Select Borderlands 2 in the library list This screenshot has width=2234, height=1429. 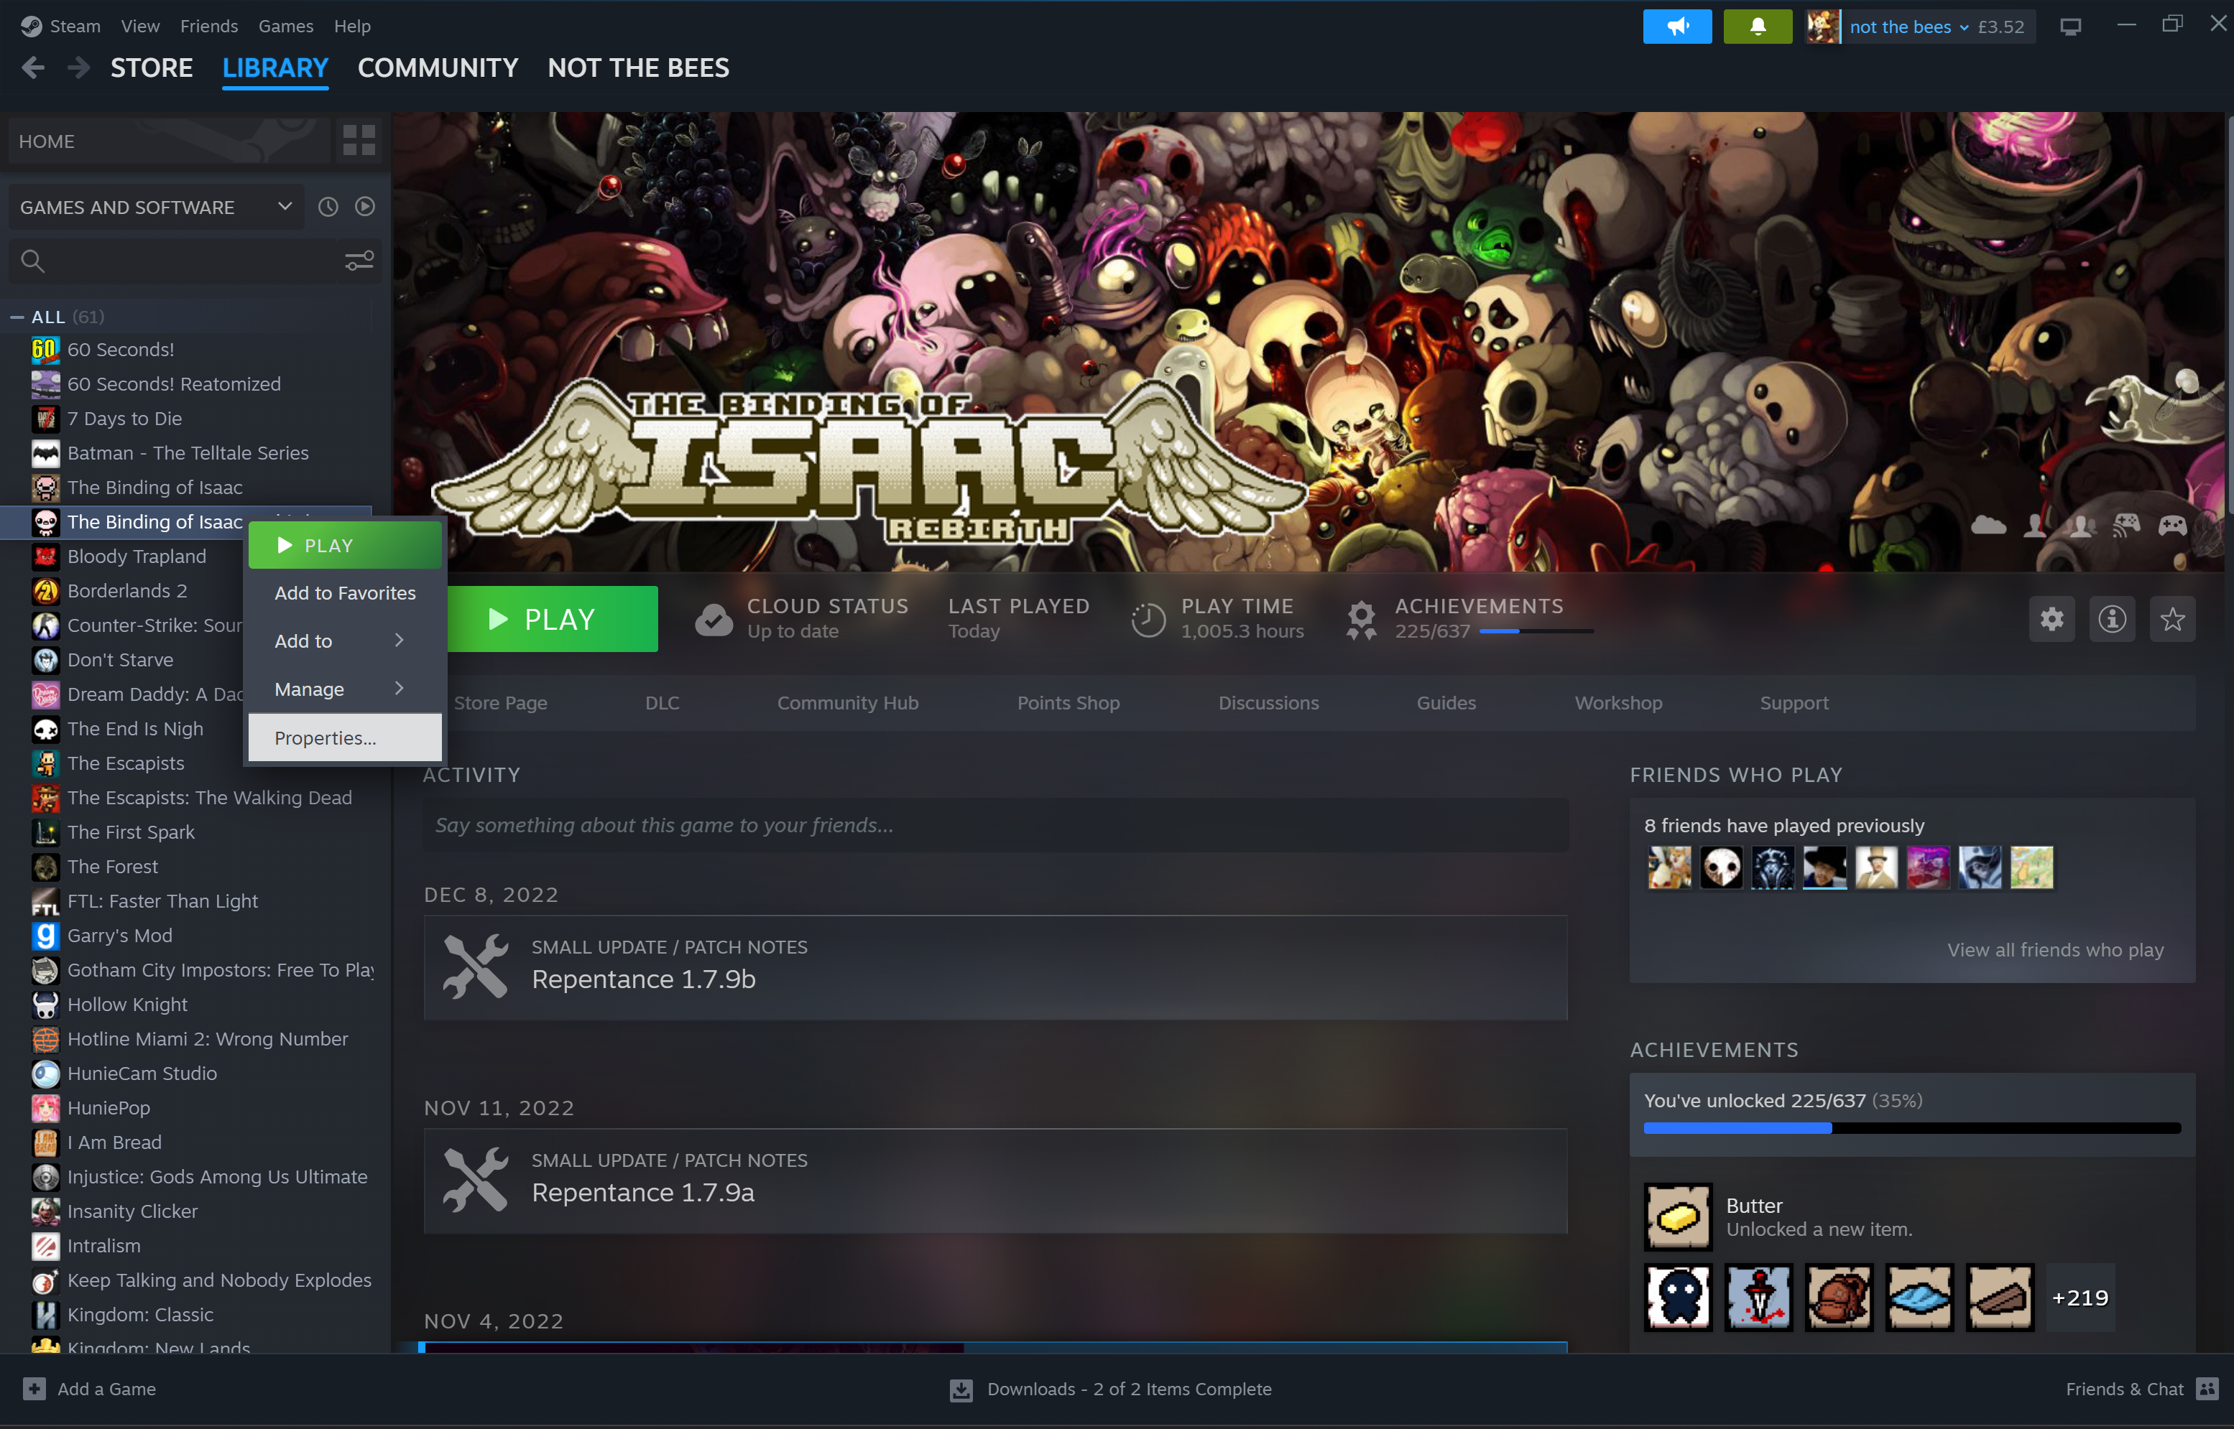[127, 591]
